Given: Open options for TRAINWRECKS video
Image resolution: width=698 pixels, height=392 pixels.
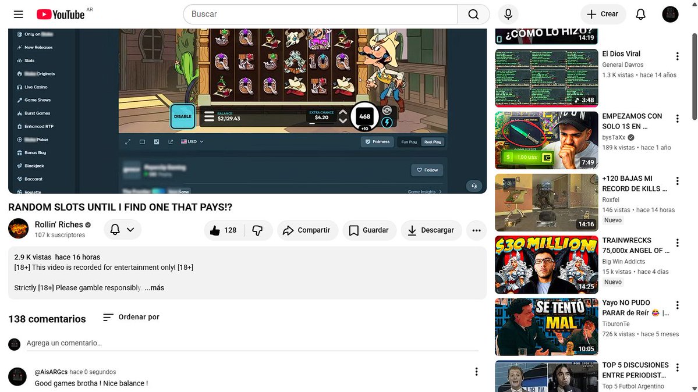Looking at the screenshot, I should 677,243.
